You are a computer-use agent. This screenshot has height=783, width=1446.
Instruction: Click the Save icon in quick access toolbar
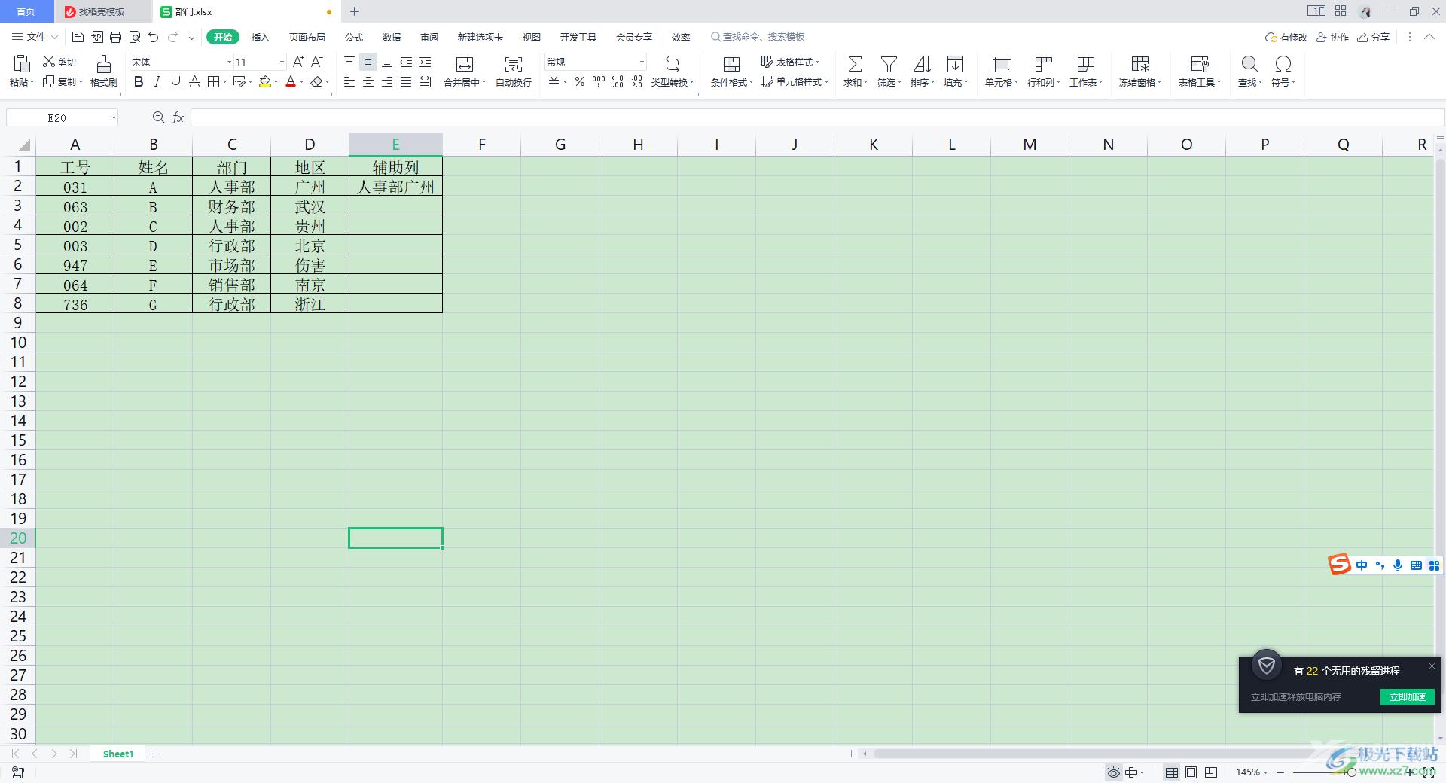coord(78,37)
